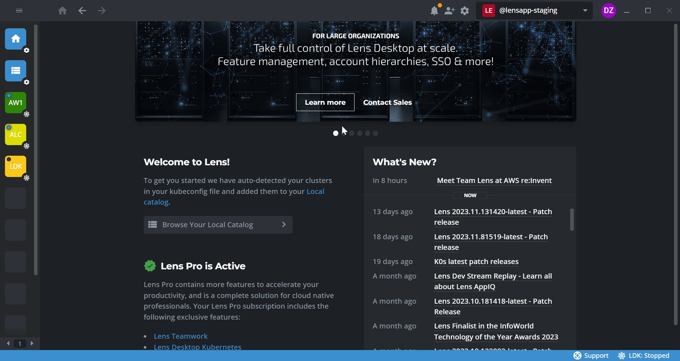Select the first carousel dot
680x361 pixels.
(336, 133)
